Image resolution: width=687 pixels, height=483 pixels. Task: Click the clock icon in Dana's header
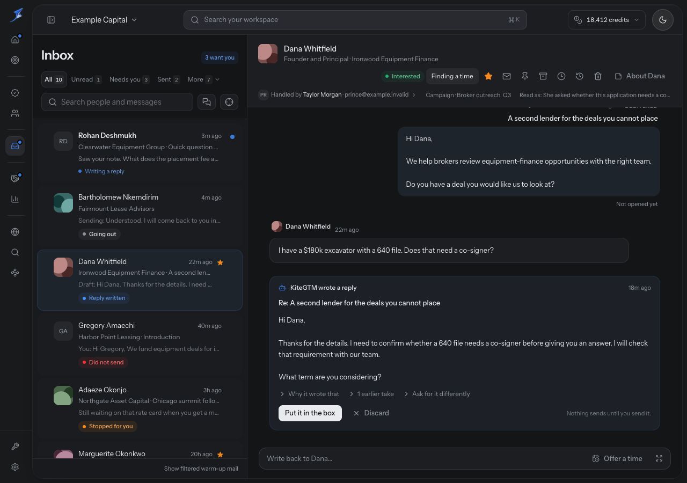pos(561,76)
